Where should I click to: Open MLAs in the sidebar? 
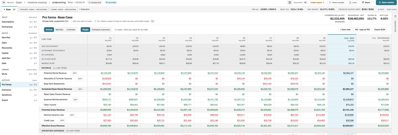pos(20,74)
